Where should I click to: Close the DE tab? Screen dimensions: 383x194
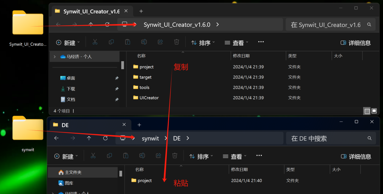(124, 125)
